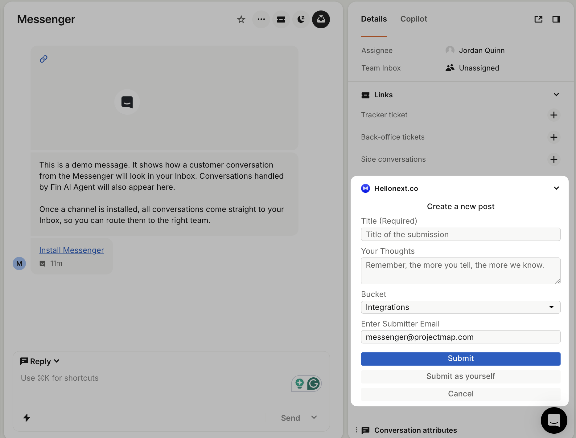Click the link icon in message card
Image resolution: width=576 pixels, height=438 pixels.
[43, 59]
